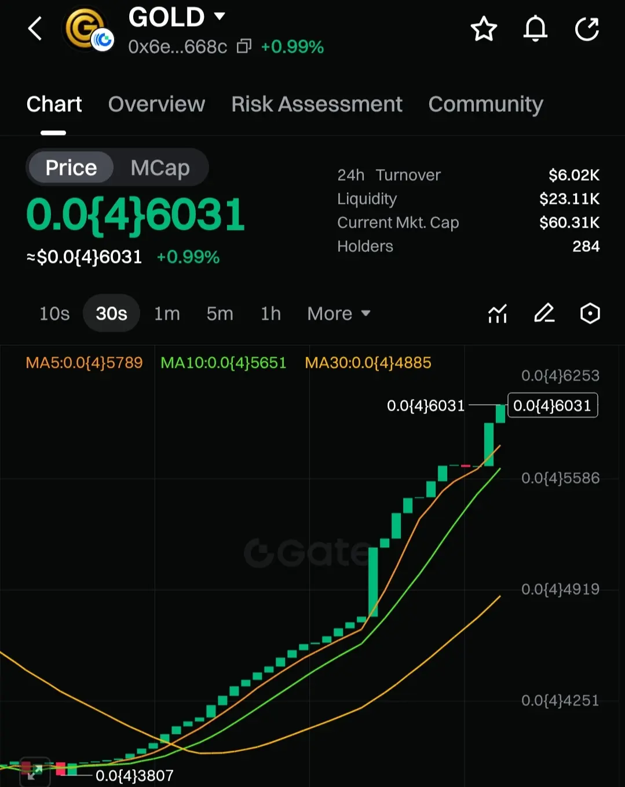The width and height of the screenshot is (625, 787).
Task: Click the topmost green candlestick
Action: [500, 413]
